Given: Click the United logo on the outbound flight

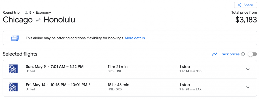Looking at the screenshot, I should [x=13, y=69].
